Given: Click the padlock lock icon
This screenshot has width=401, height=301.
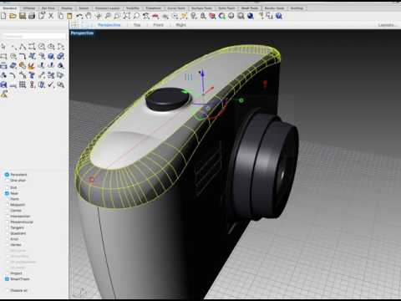Looking at the screenshot, I should (x=203, y=16).
